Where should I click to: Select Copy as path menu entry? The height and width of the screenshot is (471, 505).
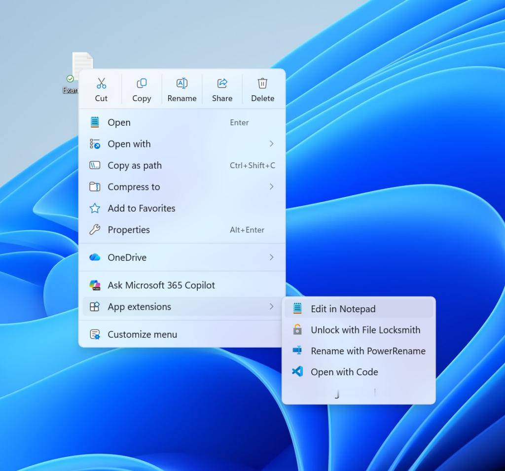click(182, 165)
